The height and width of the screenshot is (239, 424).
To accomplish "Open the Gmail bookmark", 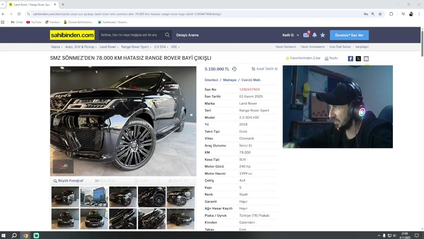I will 17,22.
